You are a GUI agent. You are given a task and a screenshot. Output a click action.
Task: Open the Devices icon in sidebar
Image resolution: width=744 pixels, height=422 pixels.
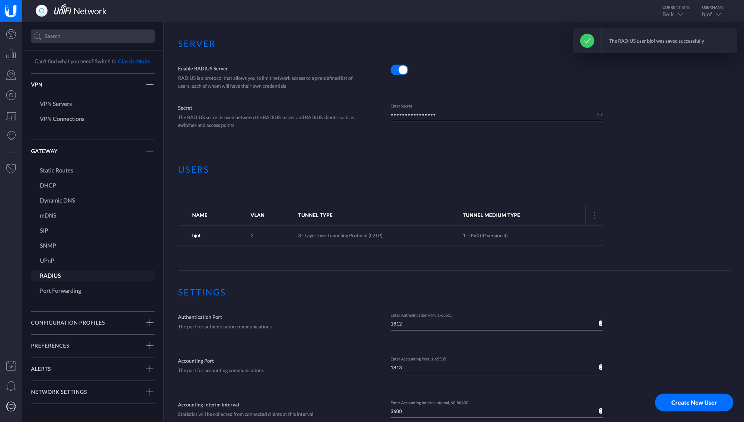tap(11, 95)
